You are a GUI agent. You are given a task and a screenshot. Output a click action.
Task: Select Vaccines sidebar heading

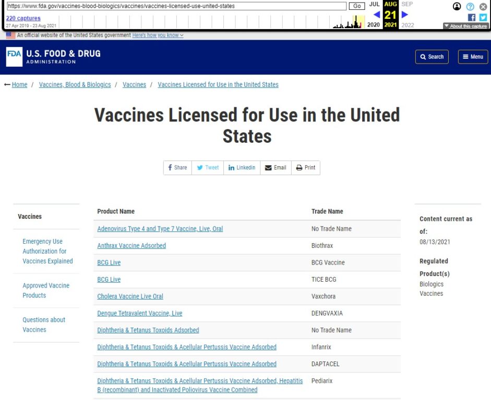[30, 216]
